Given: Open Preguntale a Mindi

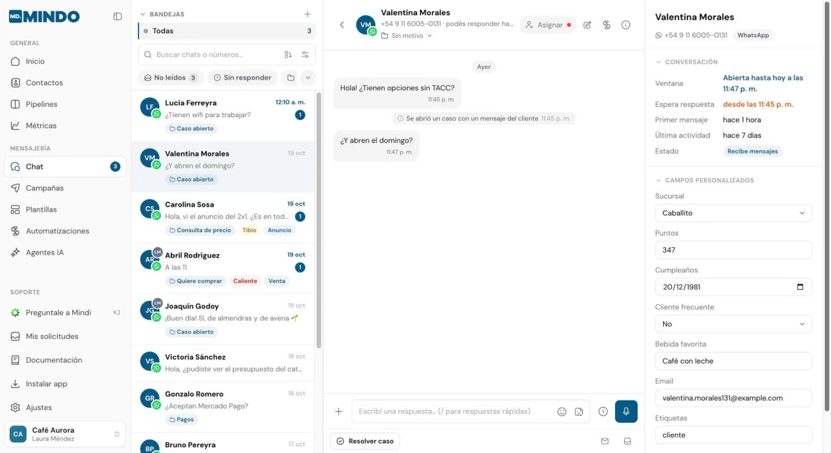Looking at the screenshot, I should (x=65, y=312).
